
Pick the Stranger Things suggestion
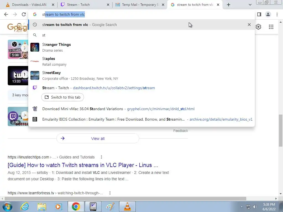(141, 47)
